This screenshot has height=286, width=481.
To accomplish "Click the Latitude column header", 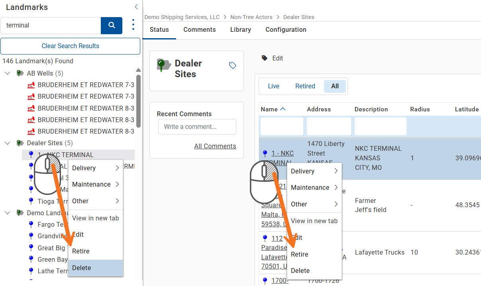I will (467, 109).
